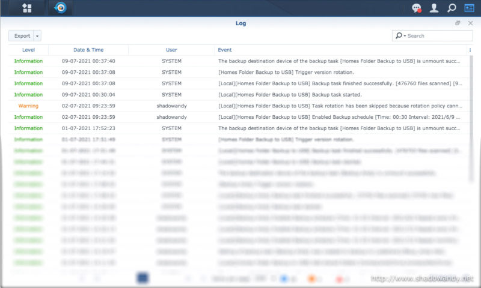
Task: Open the column options three-dot menu
Action: point(470,50)
